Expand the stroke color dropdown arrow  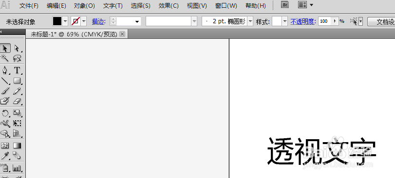point(84,21)
